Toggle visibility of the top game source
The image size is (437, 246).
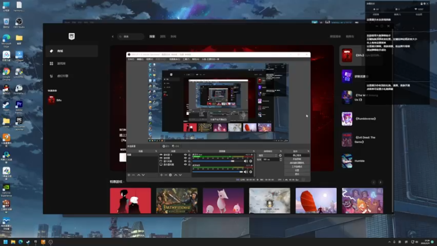point(185,155)
